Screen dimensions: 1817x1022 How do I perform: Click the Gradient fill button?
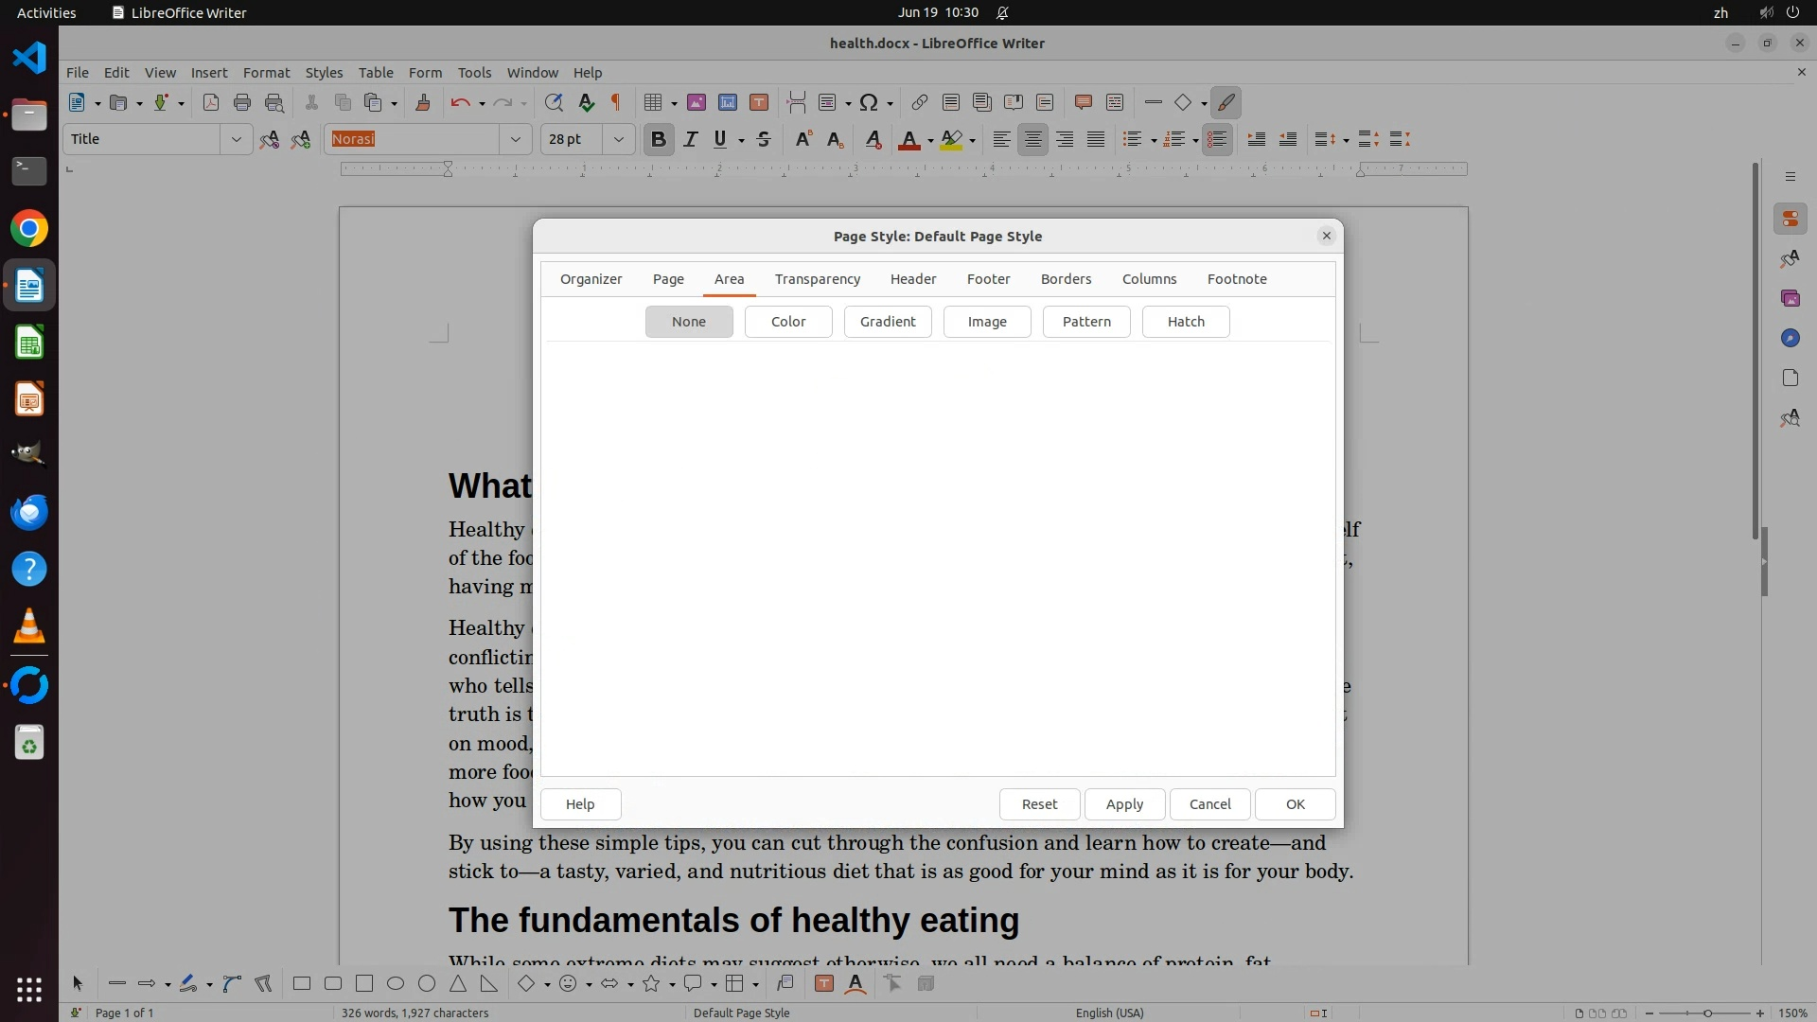click(887, 322)
